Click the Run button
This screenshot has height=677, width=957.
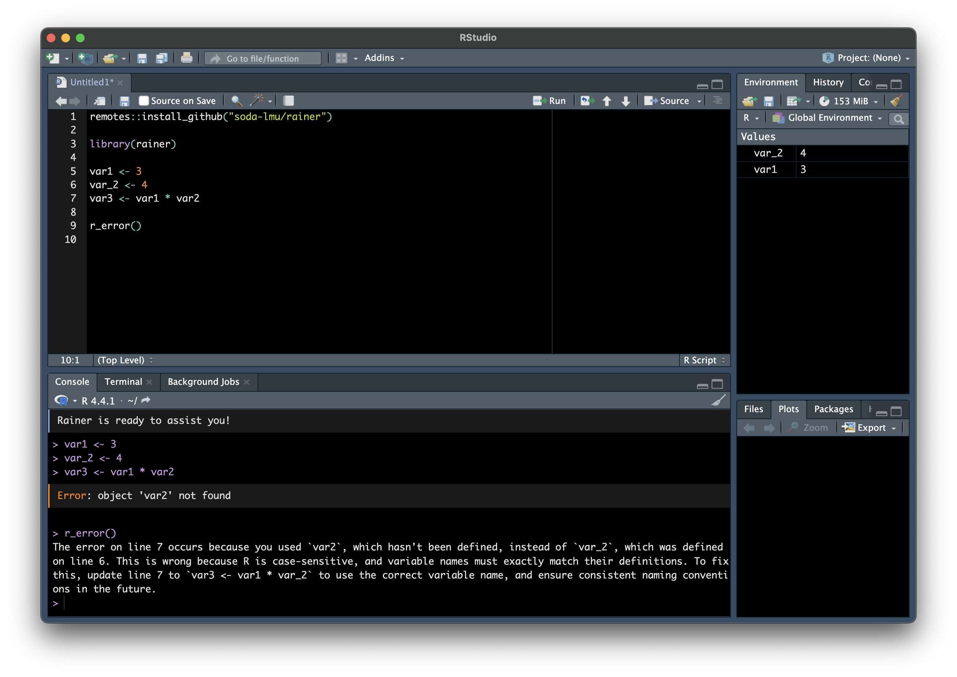[x=550, y=101]
